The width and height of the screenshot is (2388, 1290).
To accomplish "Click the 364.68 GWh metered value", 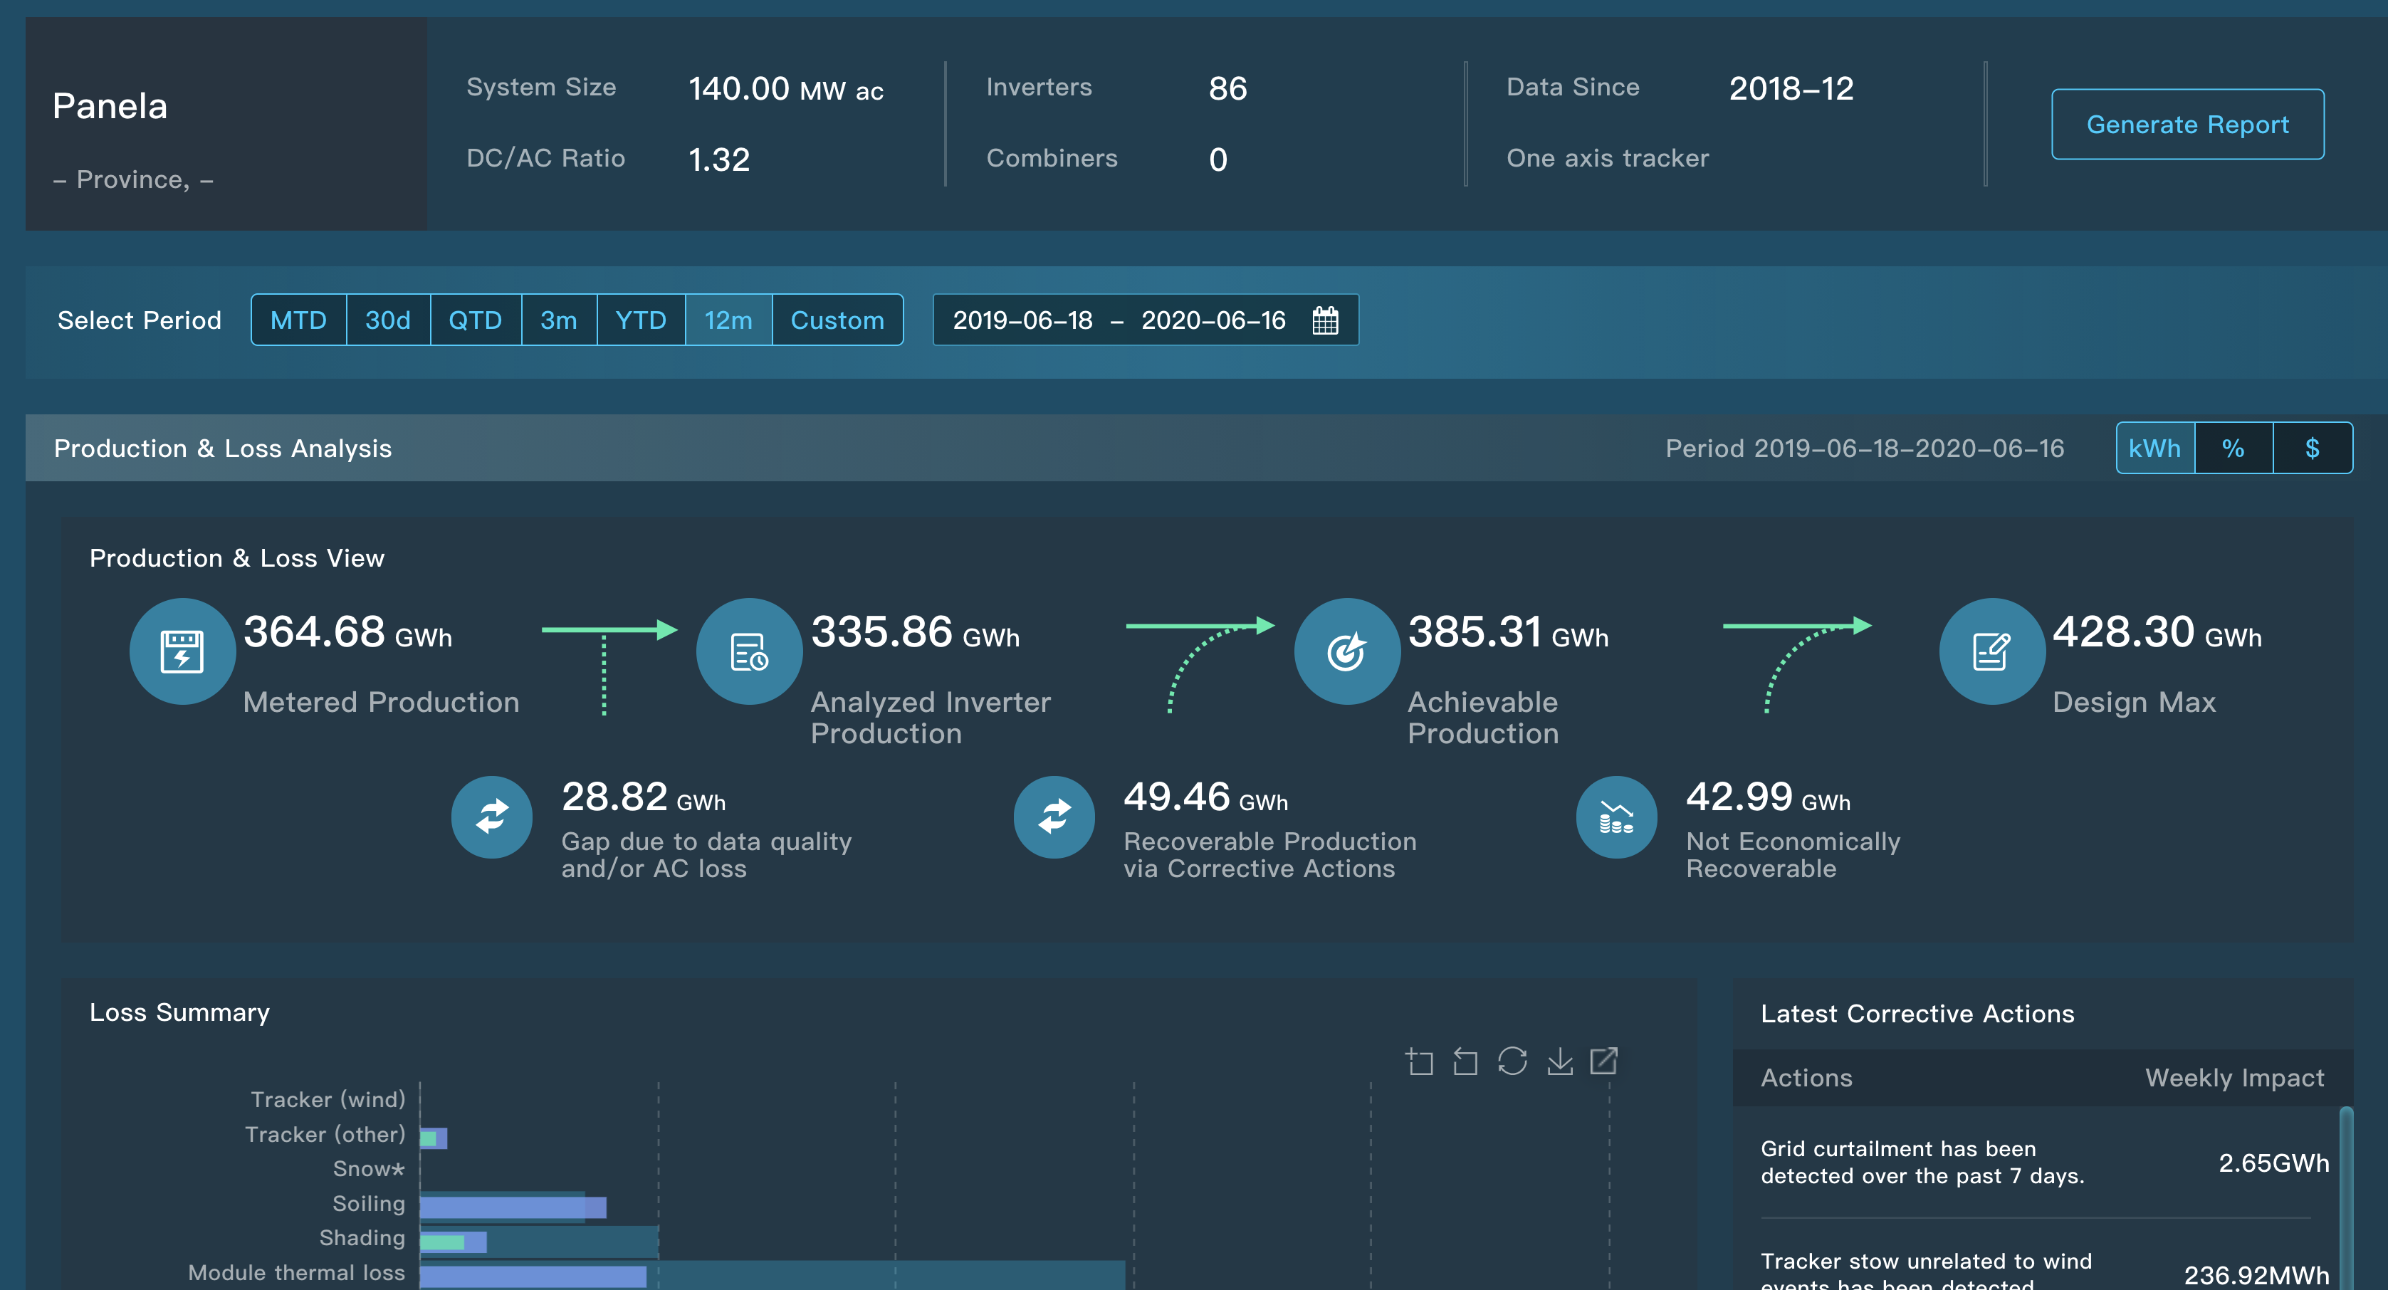I will click(x=347, y=633).
